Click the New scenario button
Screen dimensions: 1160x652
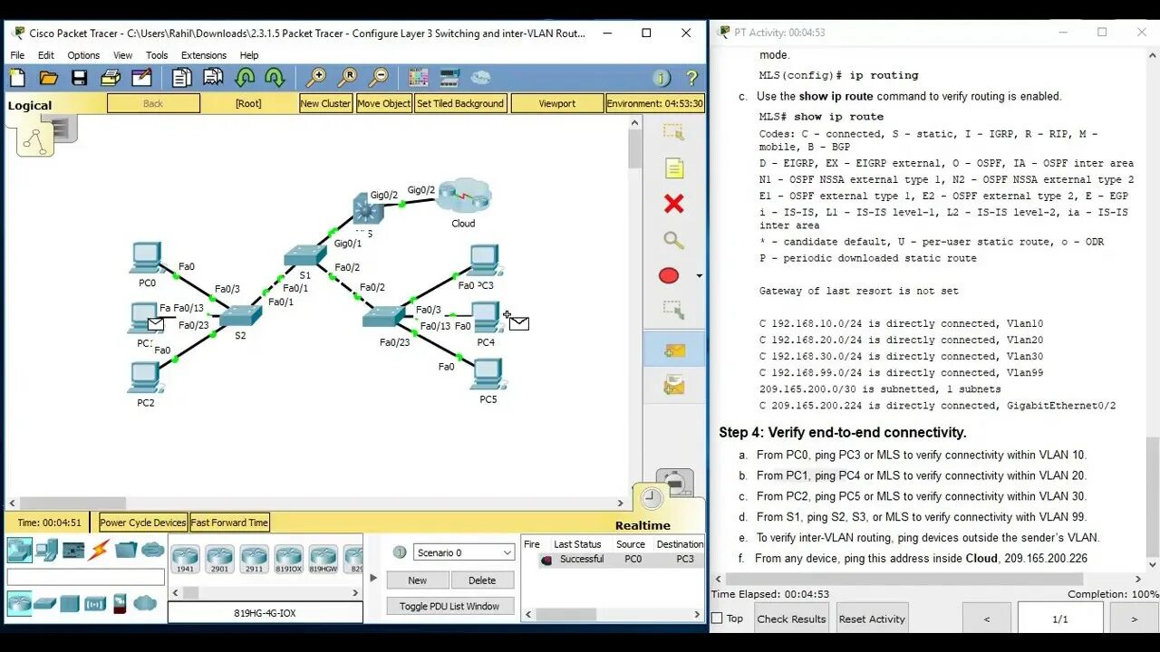418,580
